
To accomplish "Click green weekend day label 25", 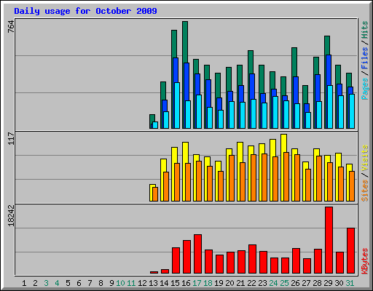I will coord(284,283).
